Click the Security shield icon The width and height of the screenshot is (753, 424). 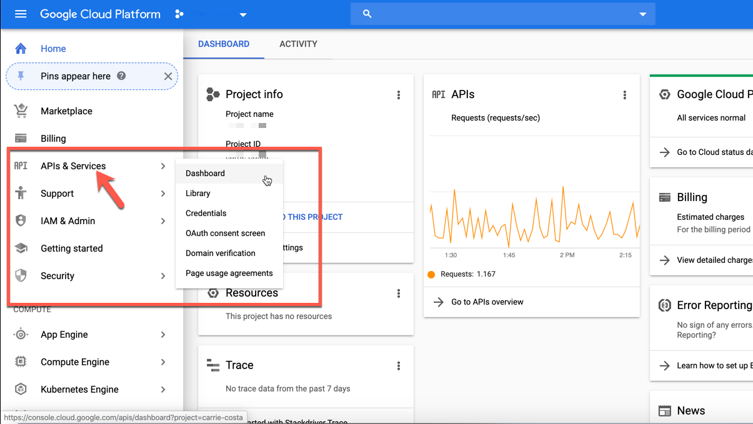point(21,275)
